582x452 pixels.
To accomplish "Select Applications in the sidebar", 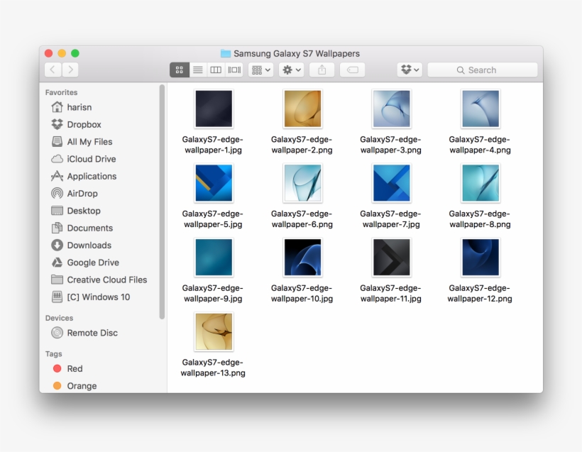I will click(x=91, y=176).
